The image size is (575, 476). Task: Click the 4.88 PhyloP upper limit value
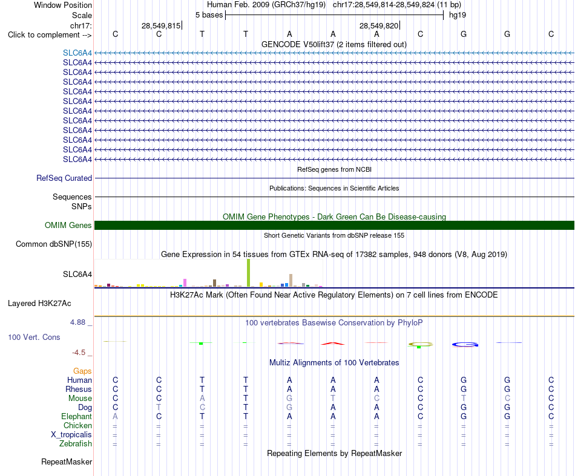(x=77, y=322)
